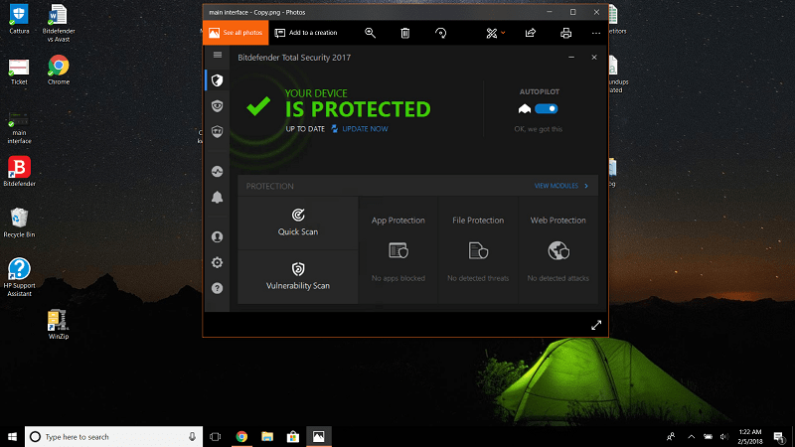Select the Photos app taskbar icon
Image resolution: width=795 pixels, height=447 pixels.
click(318, 437)
